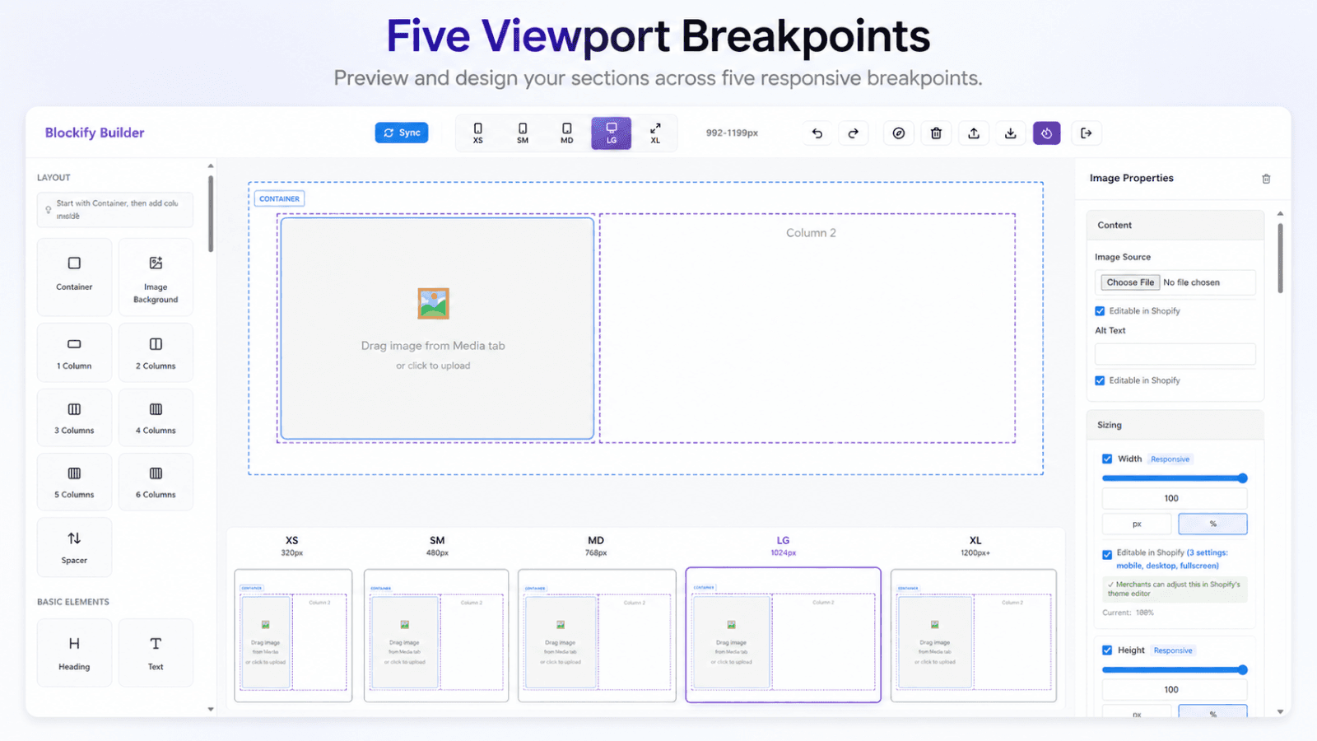The image size is (1317, 741).
Task: Click the image placeholder icon in canvas
Action: click(433, 304)
